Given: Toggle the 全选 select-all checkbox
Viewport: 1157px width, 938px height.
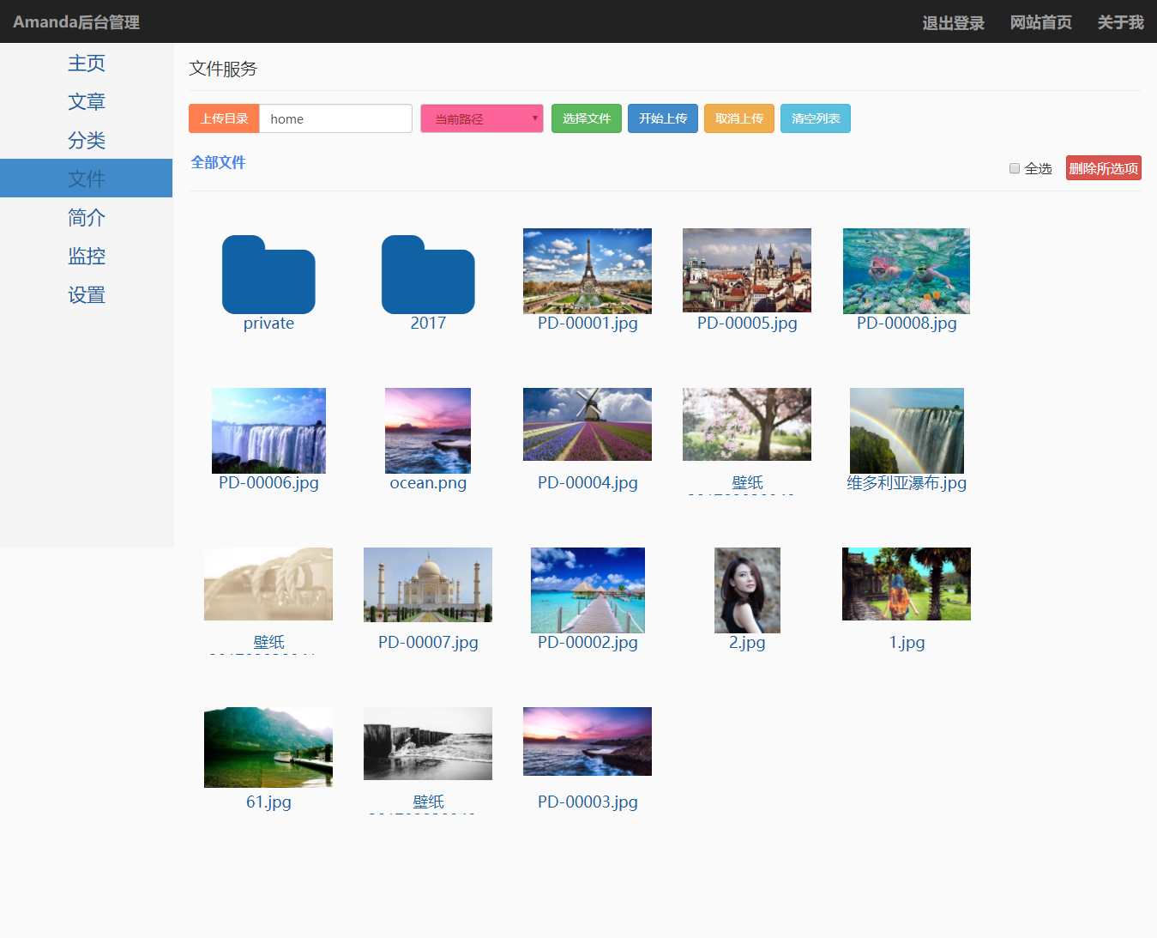Looking at the screenshot, I should 1015,168.
